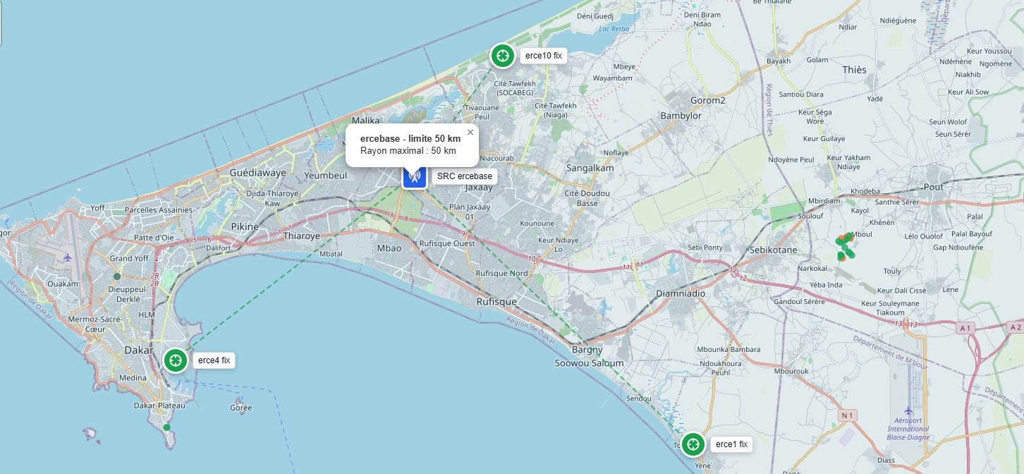Click the plane icon near Ouakam
Image resolution: width=1024 pixels, height=474 pixels.
point(68,257)
